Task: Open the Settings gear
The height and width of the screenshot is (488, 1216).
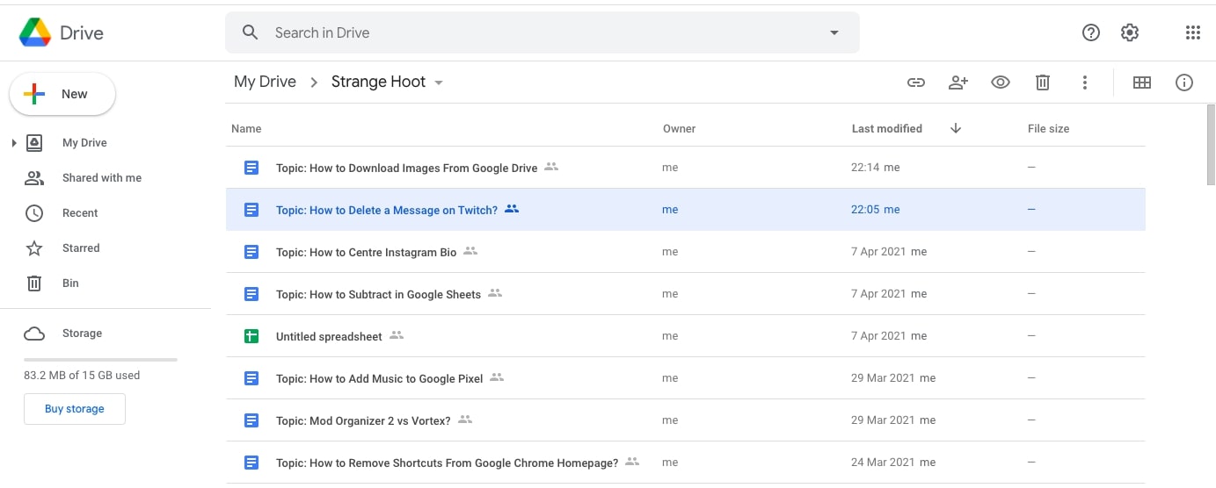Action: click(x=1130, y=33)
